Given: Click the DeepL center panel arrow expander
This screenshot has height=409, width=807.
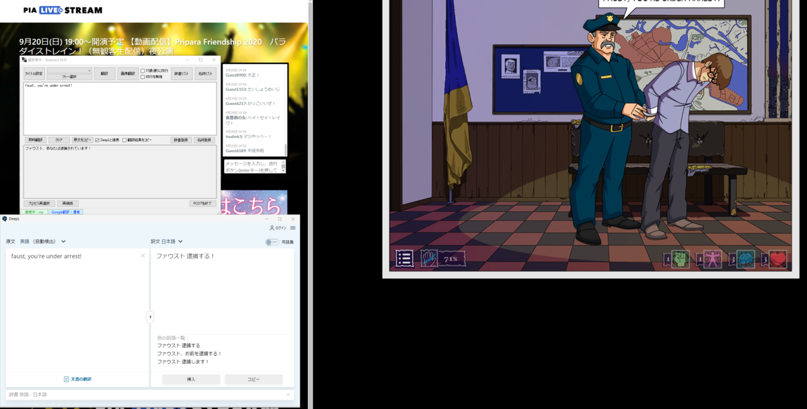Looking at the screenshot, I should (150, 317).
